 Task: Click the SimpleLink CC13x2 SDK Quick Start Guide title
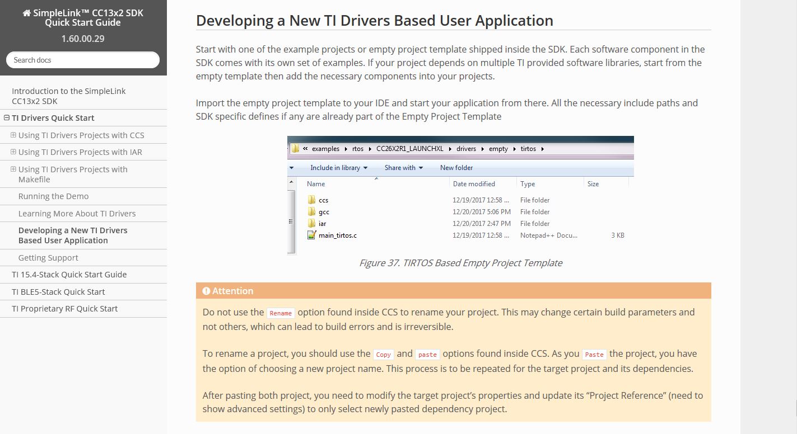tap(83, 18)
